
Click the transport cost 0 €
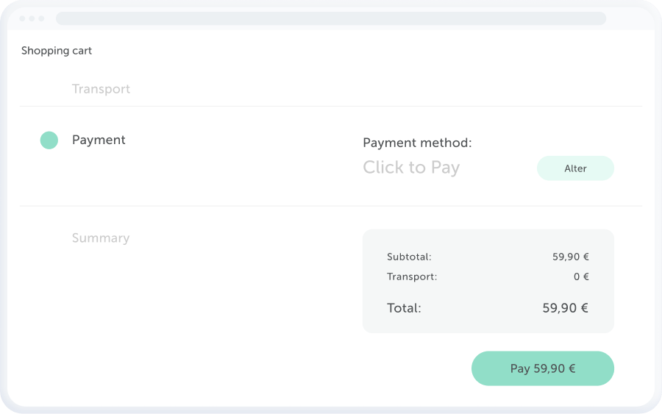click(x=581, y=277)
